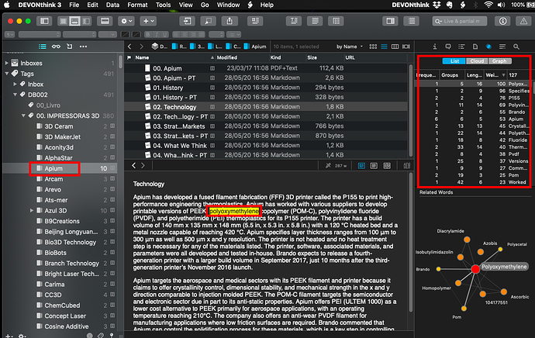Collapse the DB002 tag
The image size is (535, 338).
coord(15,95)
